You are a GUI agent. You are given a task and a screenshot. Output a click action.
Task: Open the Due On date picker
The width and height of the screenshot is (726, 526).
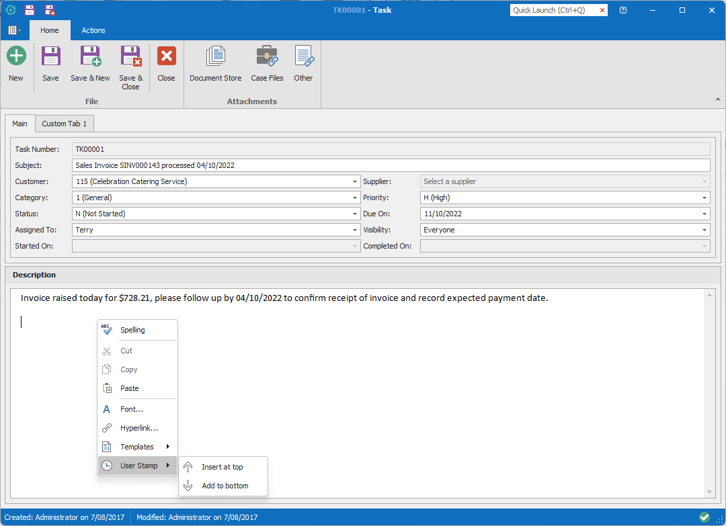pyautogui.click(x=704, y=214)
